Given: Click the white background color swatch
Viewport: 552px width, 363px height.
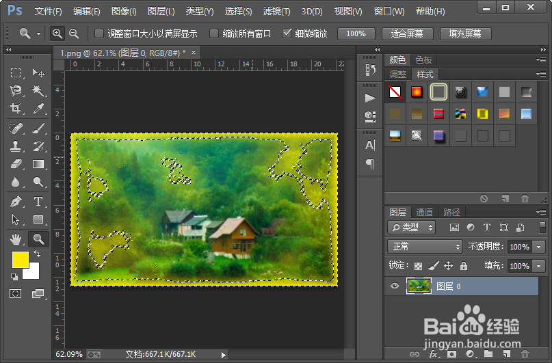Looking at the screenshot, I should pyautogui.click(x=34, y=273).
